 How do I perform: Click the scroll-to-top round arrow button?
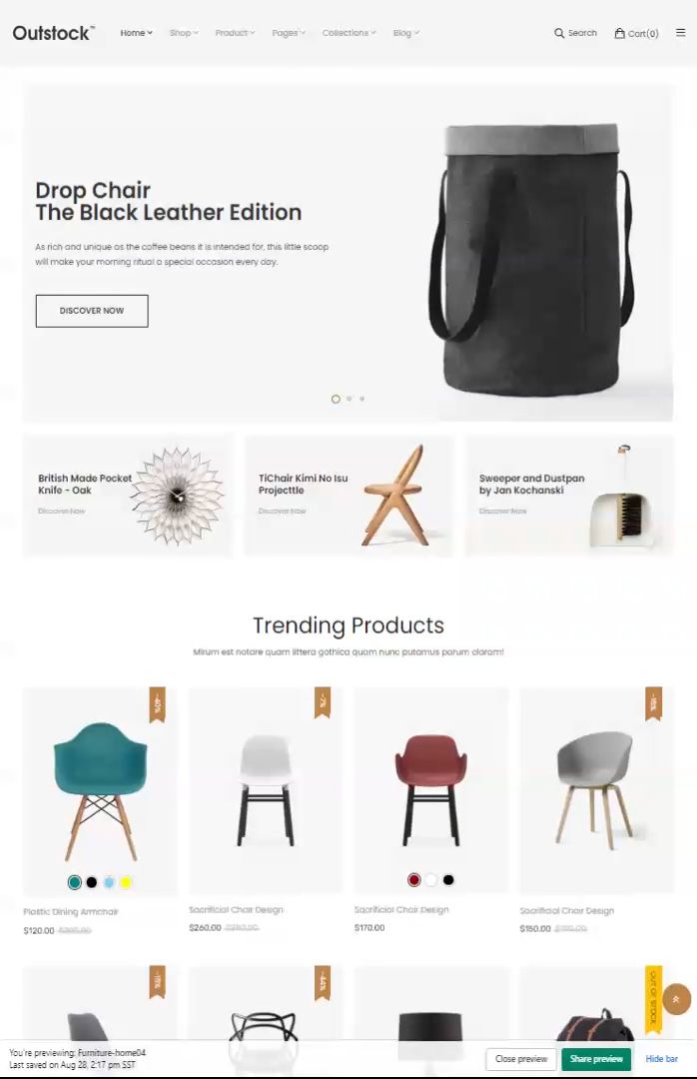(676, 1000)
